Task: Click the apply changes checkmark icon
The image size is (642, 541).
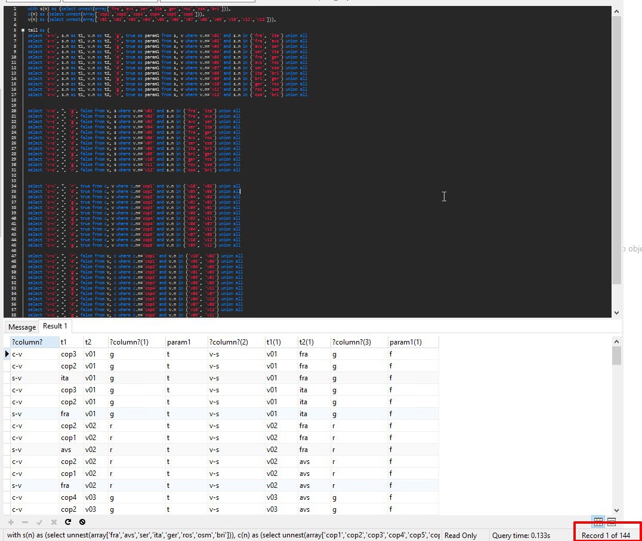Action: [x=39, y=522]
